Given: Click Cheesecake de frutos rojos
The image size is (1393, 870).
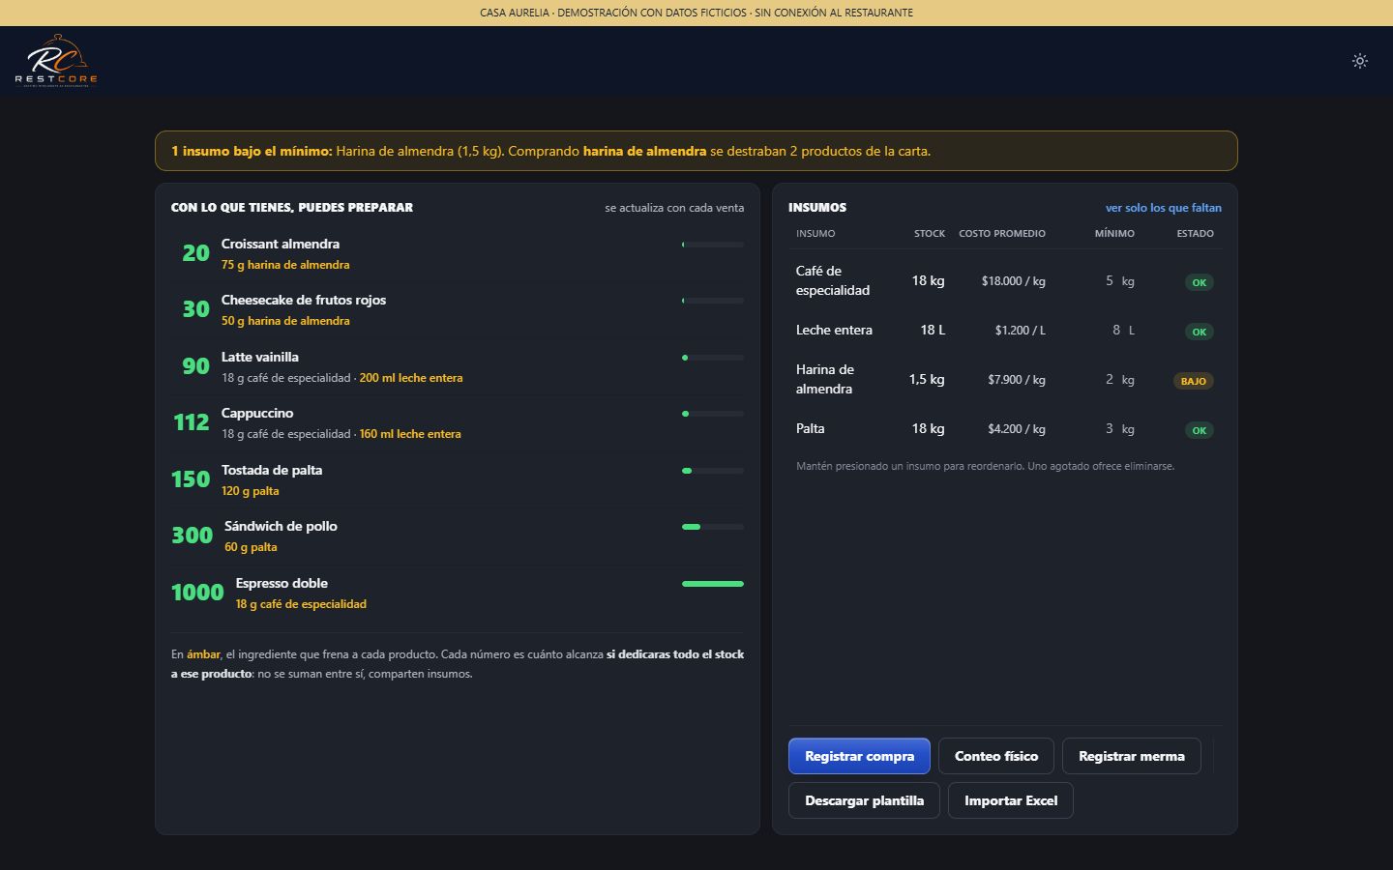Looking at the screenshot, I should 458,309.
